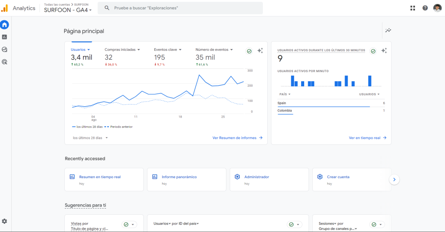Open 'Ver Resumen de informes' link
Viewport: 445px width, 232px height.
tap(237, 138)
